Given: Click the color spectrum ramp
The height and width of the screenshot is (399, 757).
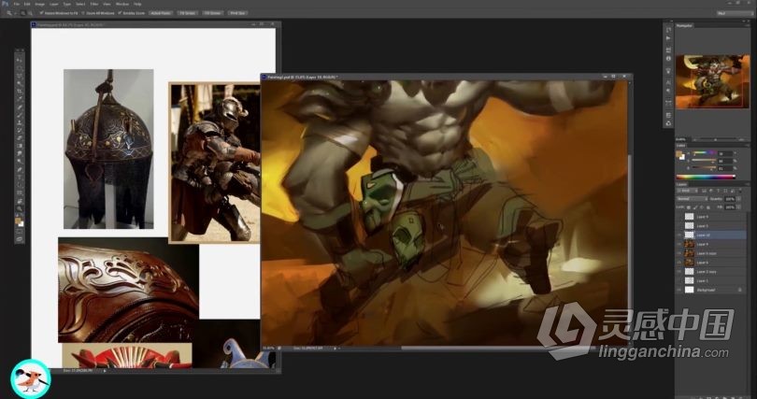Looking at the screenshot, I should [x=706, y=177].
